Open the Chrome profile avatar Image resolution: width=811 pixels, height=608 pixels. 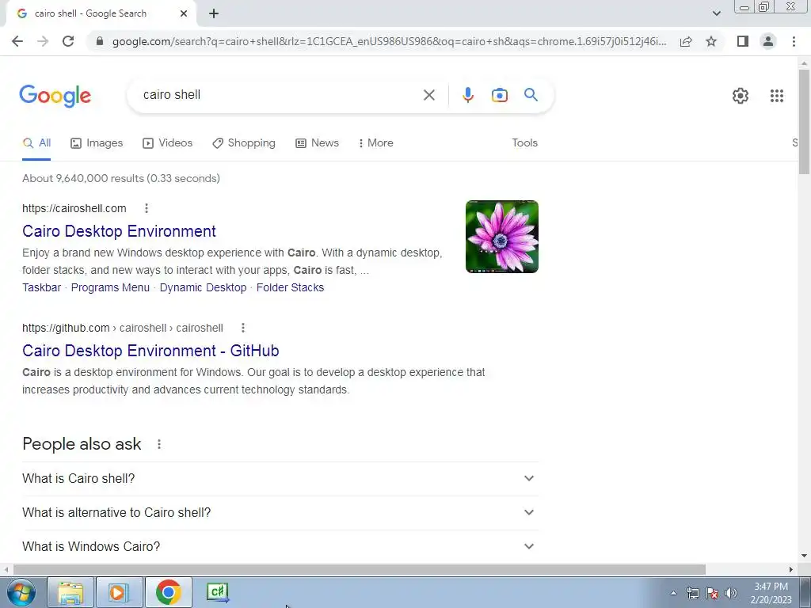768,41
